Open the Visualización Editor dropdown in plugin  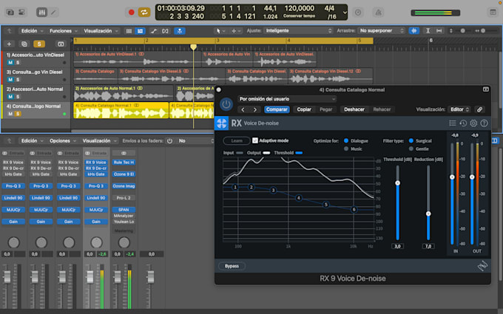(459, 109)
